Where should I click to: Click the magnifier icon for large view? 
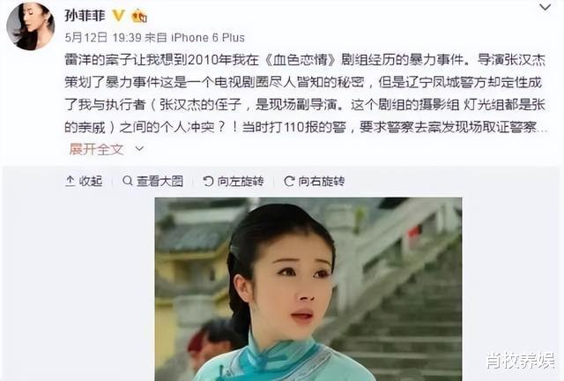click(127, 181)
